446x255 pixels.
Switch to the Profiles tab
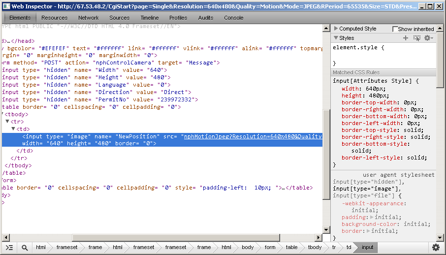(x=178, y=18)
